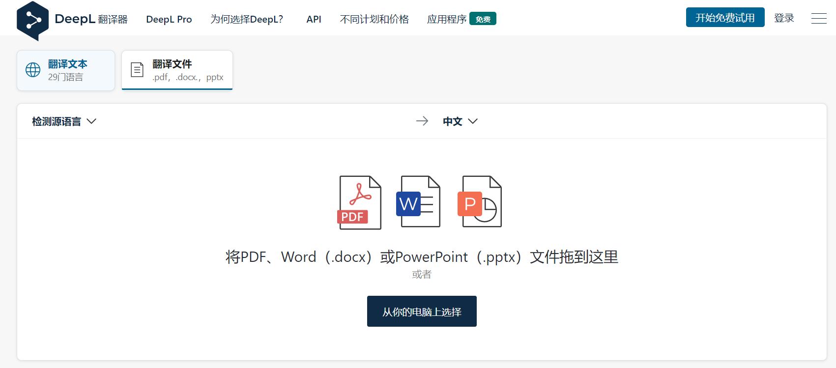Open 不同计划和价格 in navigation bar
The image size is (836, 368).
pos(374,19)
